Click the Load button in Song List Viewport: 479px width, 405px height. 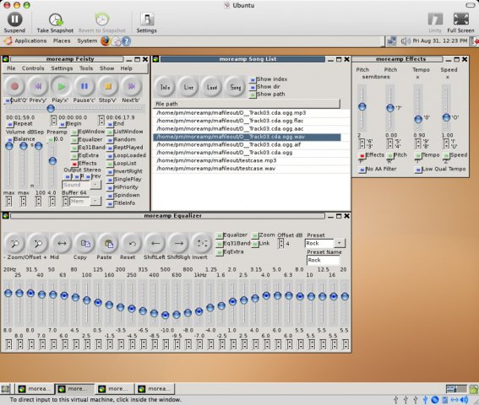coord(212,87)
